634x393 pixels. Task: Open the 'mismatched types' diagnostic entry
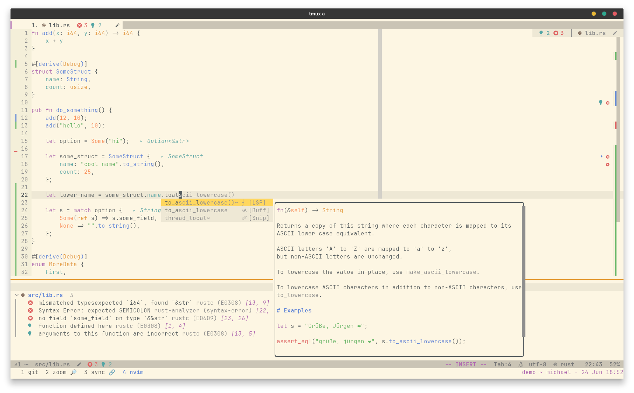coord(153,303)
